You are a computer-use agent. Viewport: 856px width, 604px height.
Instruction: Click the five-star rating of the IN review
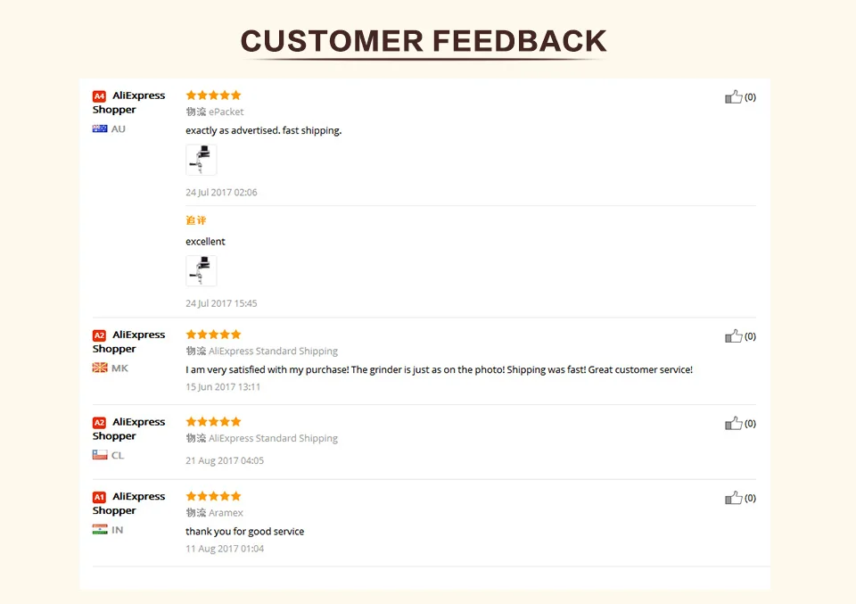click(x=213, y=496)
